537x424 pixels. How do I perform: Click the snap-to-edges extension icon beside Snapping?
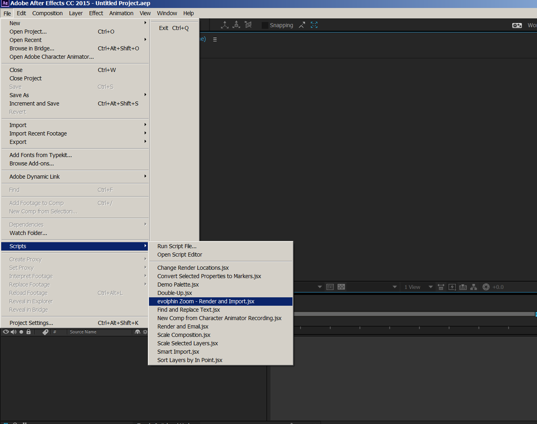[x=302, y=25]
